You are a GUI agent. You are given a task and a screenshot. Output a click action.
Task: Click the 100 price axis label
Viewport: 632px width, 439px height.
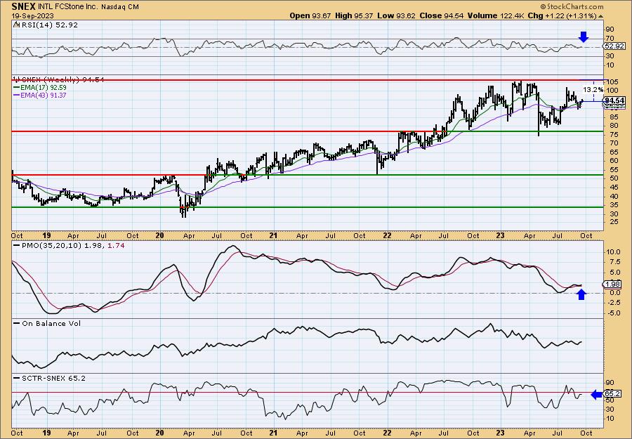(611, 91)
